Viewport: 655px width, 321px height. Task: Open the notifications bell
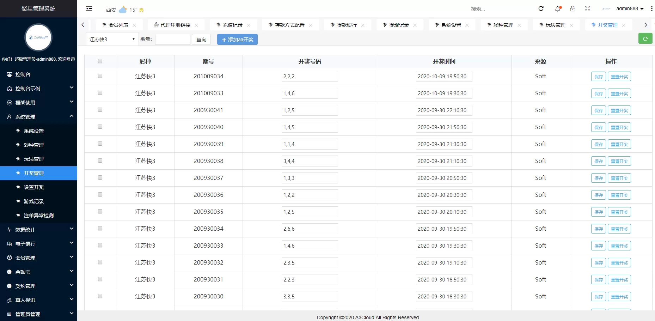[557, 9]
